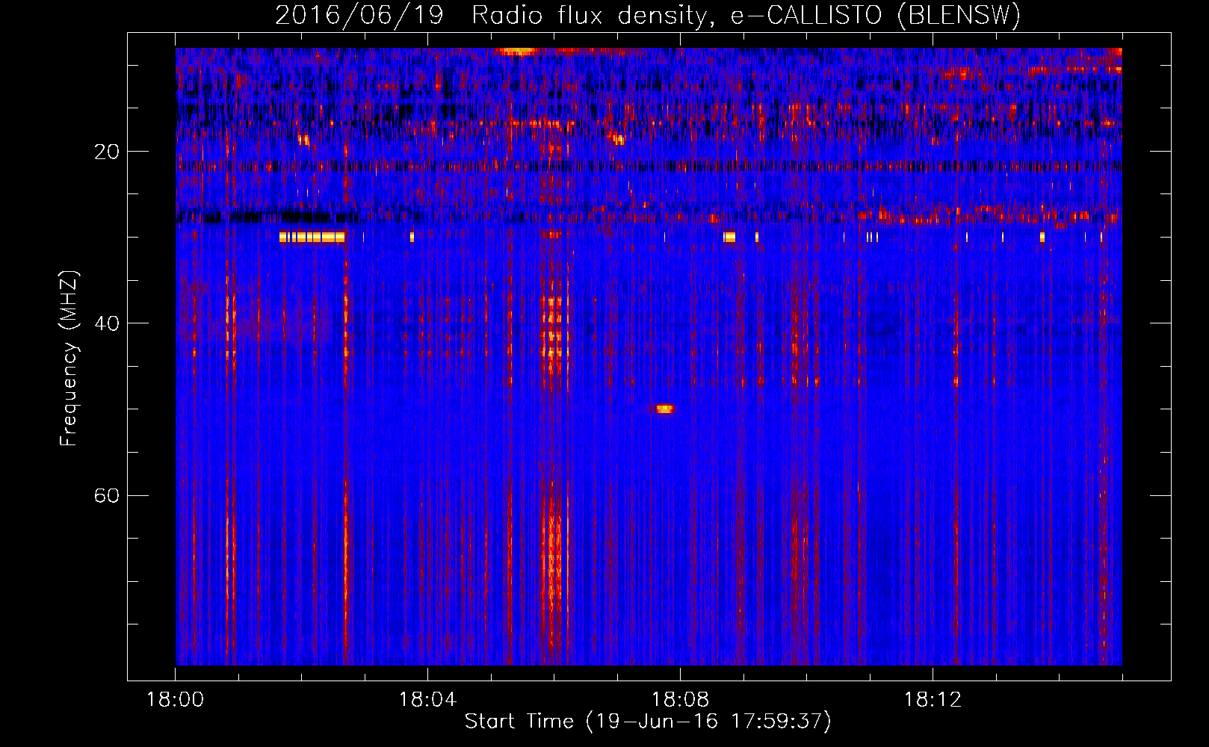Click the 20 frequency tick label
Viewport: 1209px width, 747px height.
[x=107, y=152]
